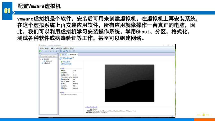The image size is (215, 121).
Task: Click the 打印机 printer device icon
Action: pos(62,86)
